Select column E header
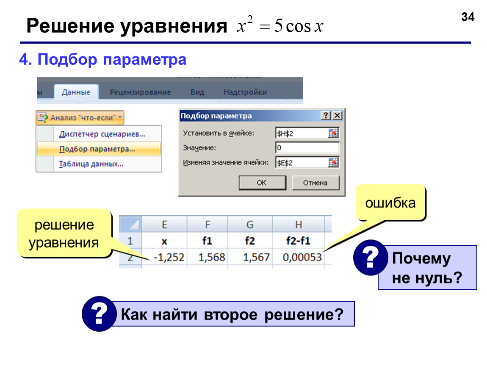The width and height of the screenshot is (487, 366). point(164,225)
